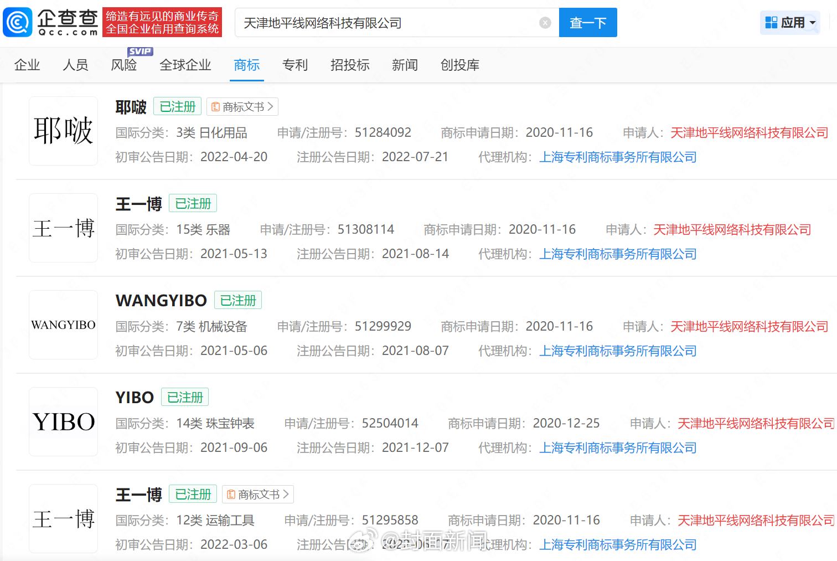Switch to the 人员 tab
The width and height of the screenshot is (837, 561).
pos(75,65)
